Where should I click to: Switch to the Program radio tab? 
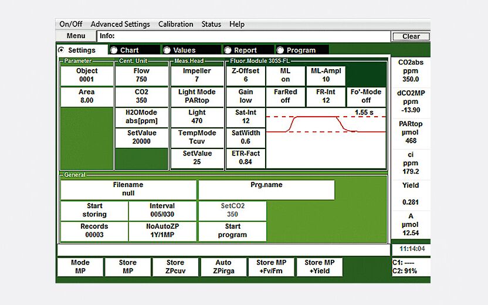tap(302, 50)
